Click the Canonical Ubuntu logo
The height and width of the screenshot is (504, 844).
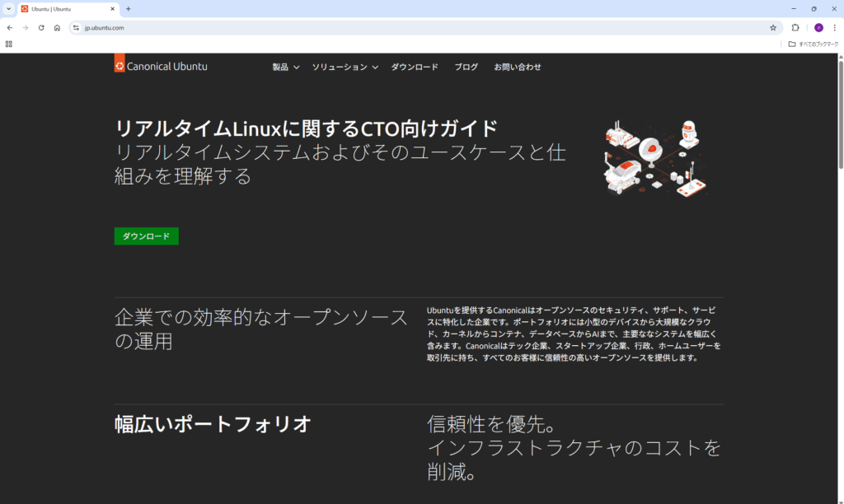pyautogui.click(x=162, y=66)
